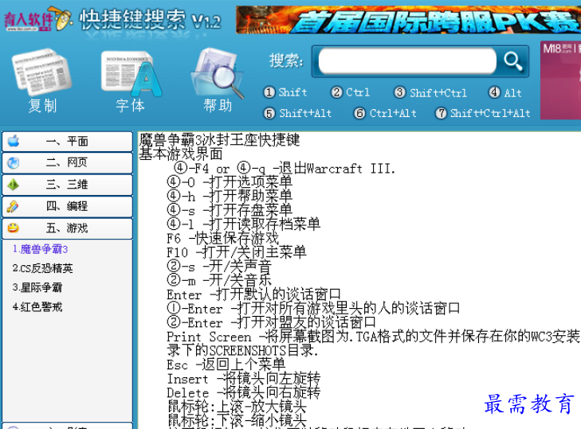Focus the 搜索 search input field

pos(407,61)
